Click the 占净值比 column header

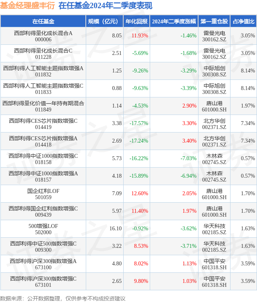pyautogui.click(x=243, y=21)
